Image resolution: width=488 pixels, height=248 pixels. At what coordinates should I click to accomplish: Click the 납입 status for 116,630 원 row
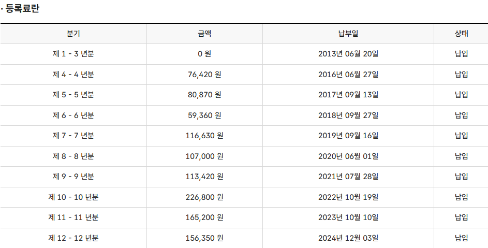pyautogui.click(x=461, y=136)
